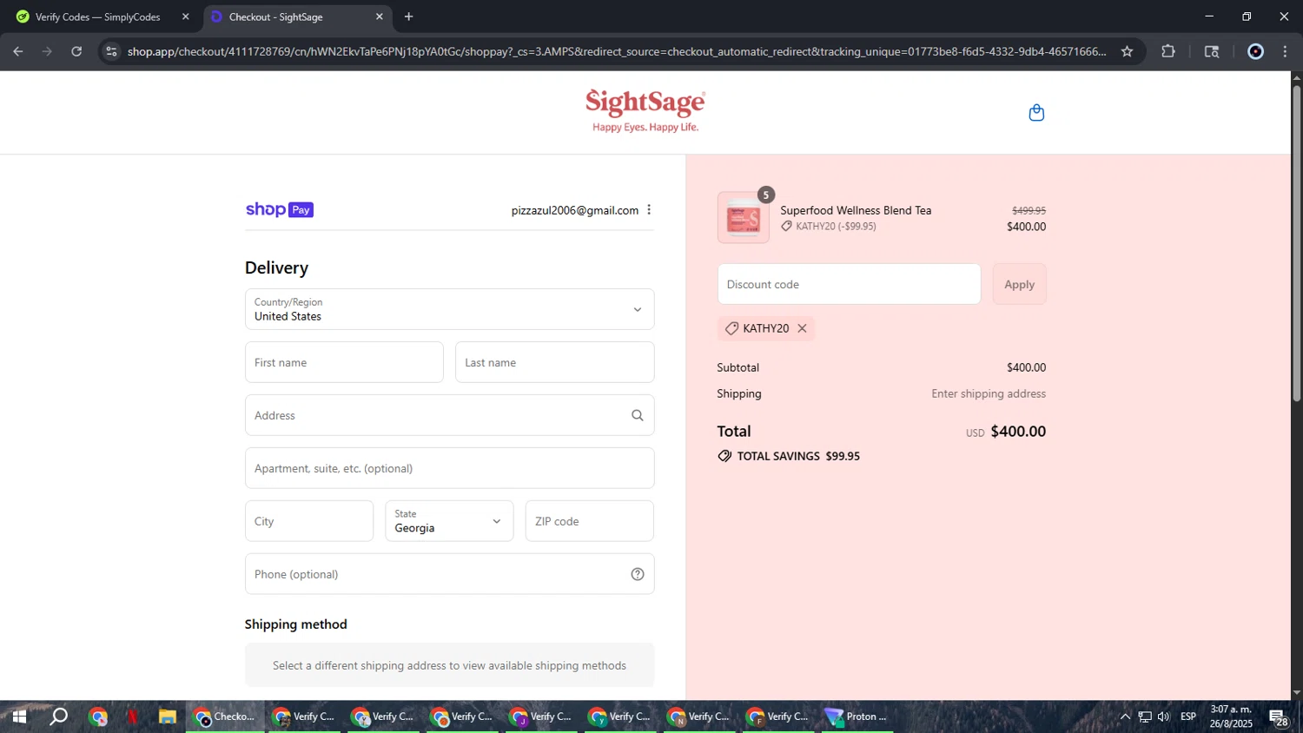The height and width of the screenshot is (733, 1303).
Task: Go forward in browser history
Action: 47,51
